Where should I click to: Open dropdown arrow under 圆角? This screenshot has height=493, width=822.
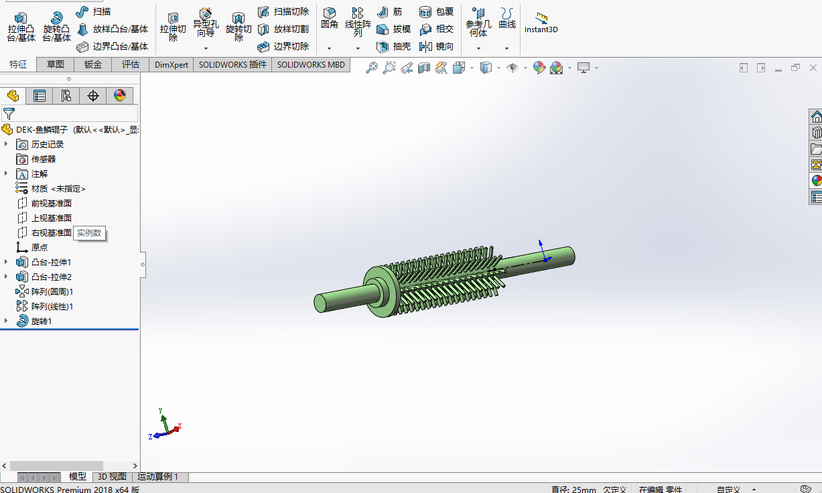[329, 48]
